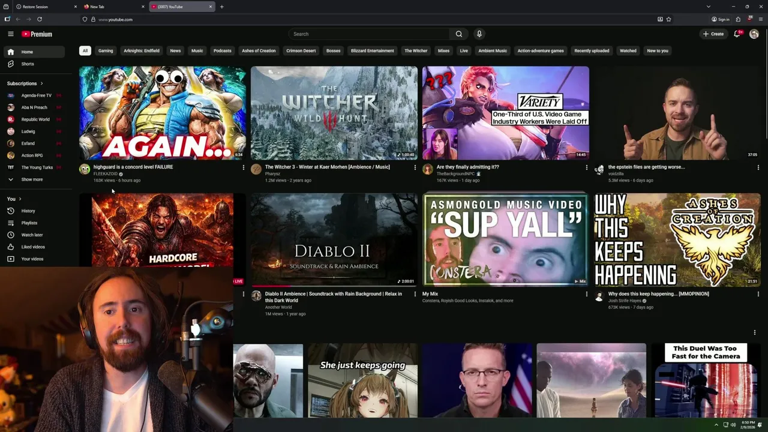768x432 pixels.
Task: Go to Home in the sidebar
Action: click(34, 52)
